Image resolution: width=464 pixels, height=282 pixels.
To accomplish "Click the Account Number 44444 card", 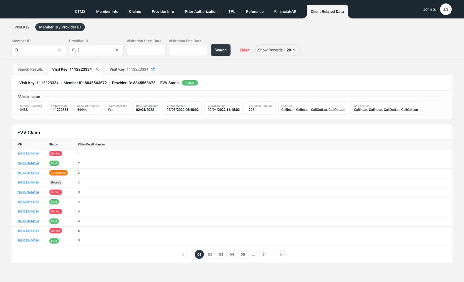I will click(x=88, y=108).
